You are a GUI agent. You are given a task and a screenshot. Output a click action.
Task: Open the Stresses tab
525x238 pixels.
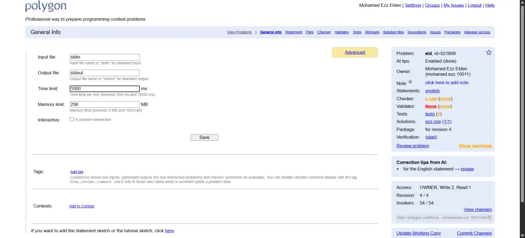coord(372,32)
